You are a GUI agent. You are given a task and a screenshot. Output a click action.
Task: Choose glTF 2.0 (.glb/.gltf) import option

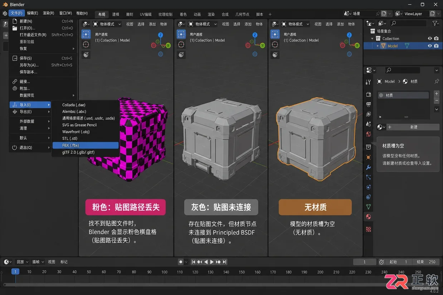(x=85, y=152)
